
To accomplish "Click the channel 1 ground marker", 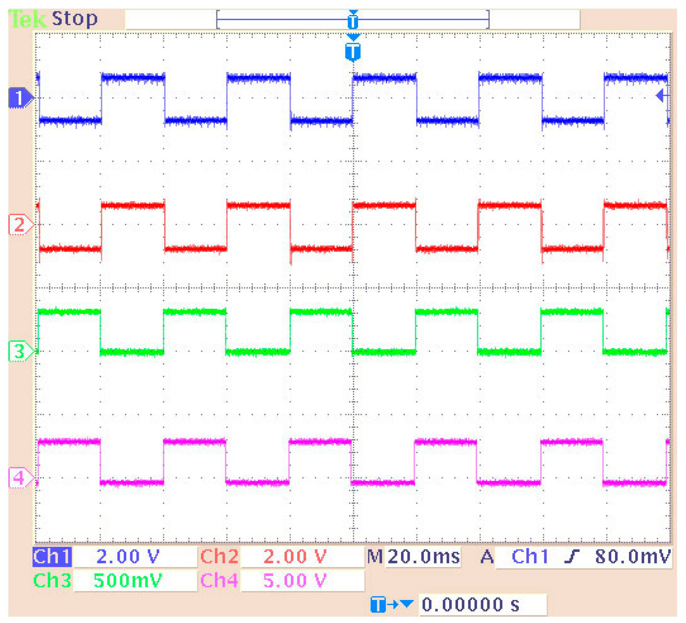I will 20,98.
